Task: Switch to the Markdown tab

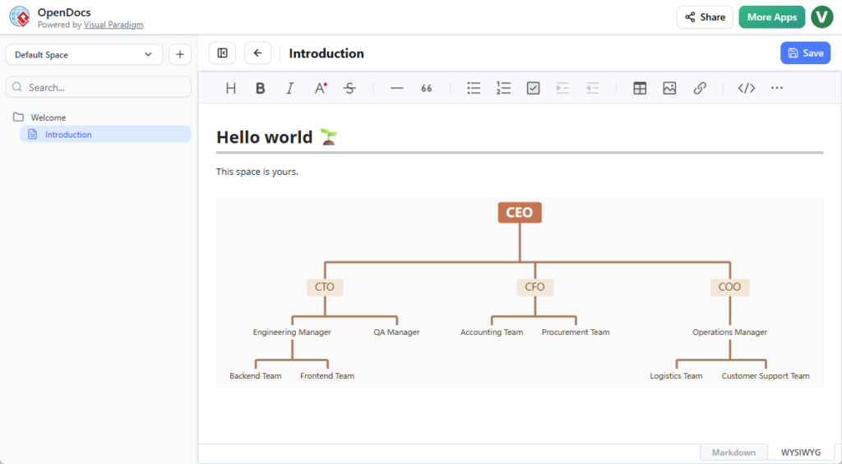Action: (733, 453)
